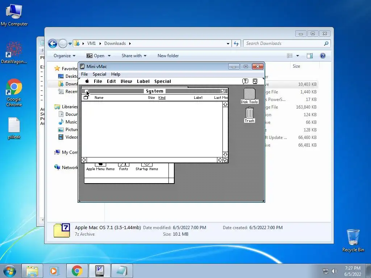Click the System window zoom box
Screen dimensions: 371x278
223,91
